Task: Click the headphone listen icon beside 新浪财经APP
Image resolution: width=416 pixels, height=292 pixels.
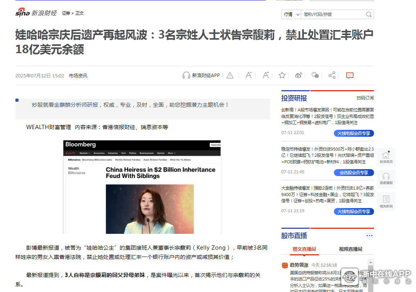Action: pos(186,76)
